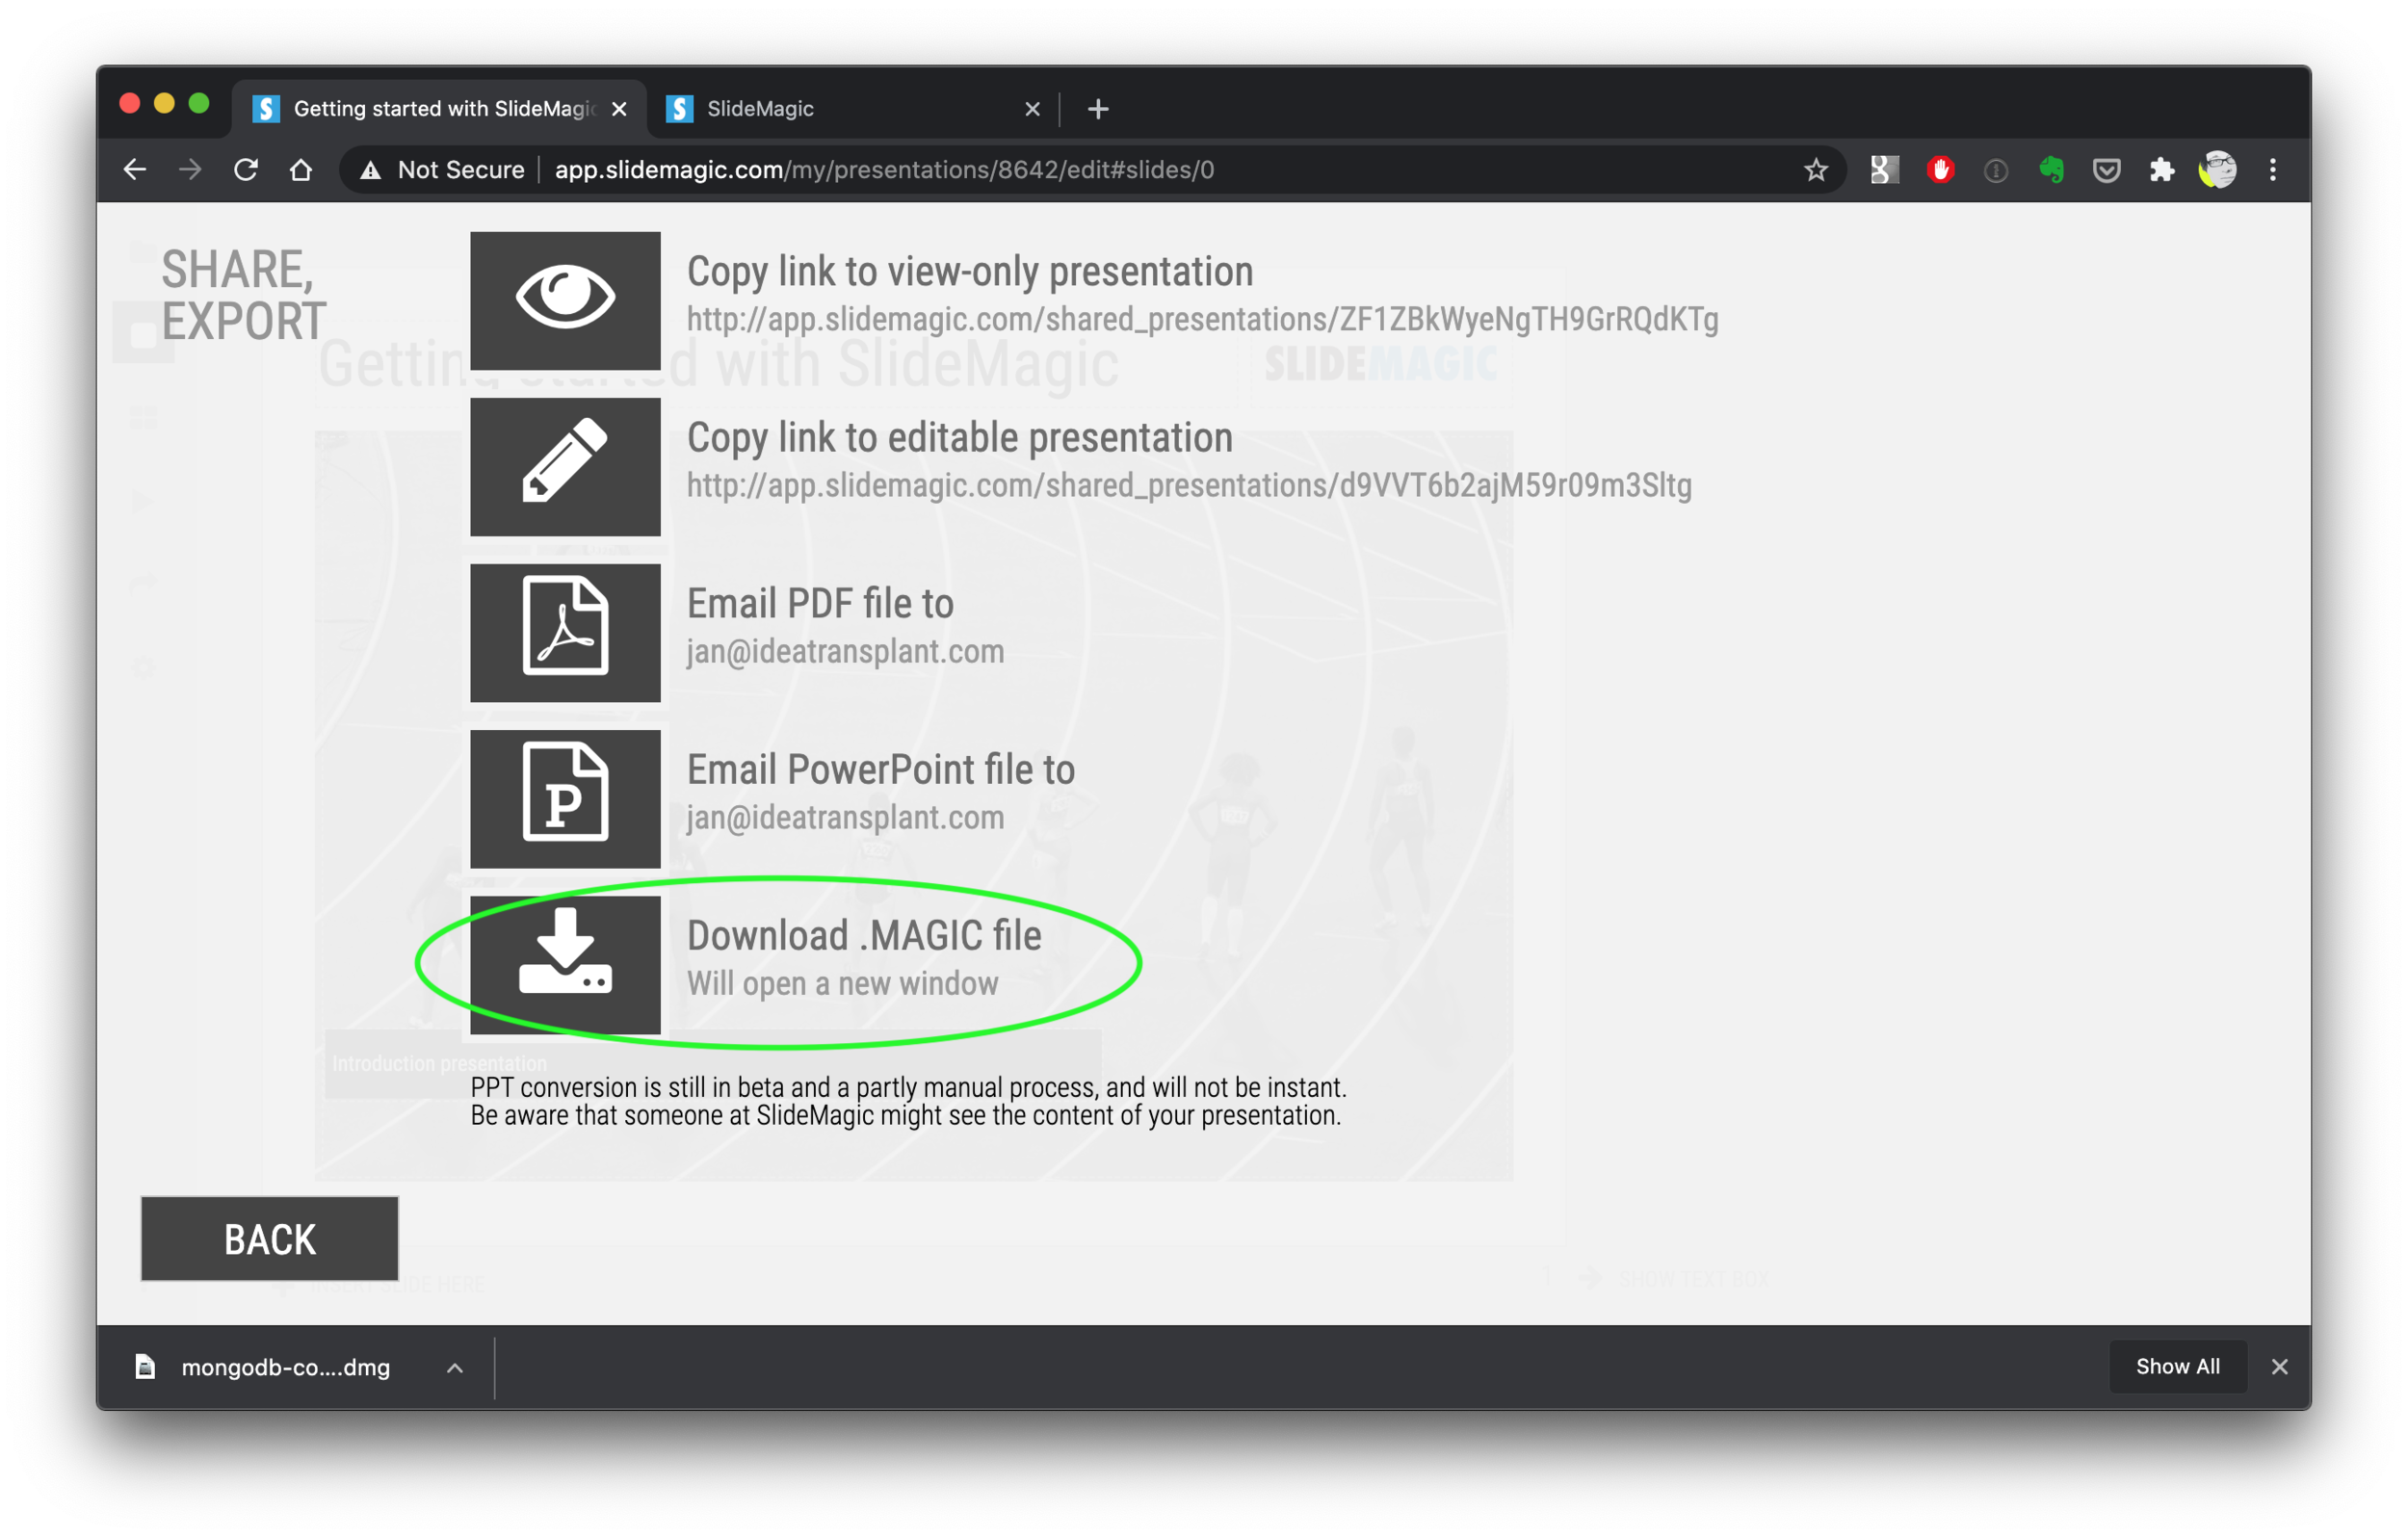Click the Download .MAGIC file icon
The image size is (2408, 1538).
[565, 964]
